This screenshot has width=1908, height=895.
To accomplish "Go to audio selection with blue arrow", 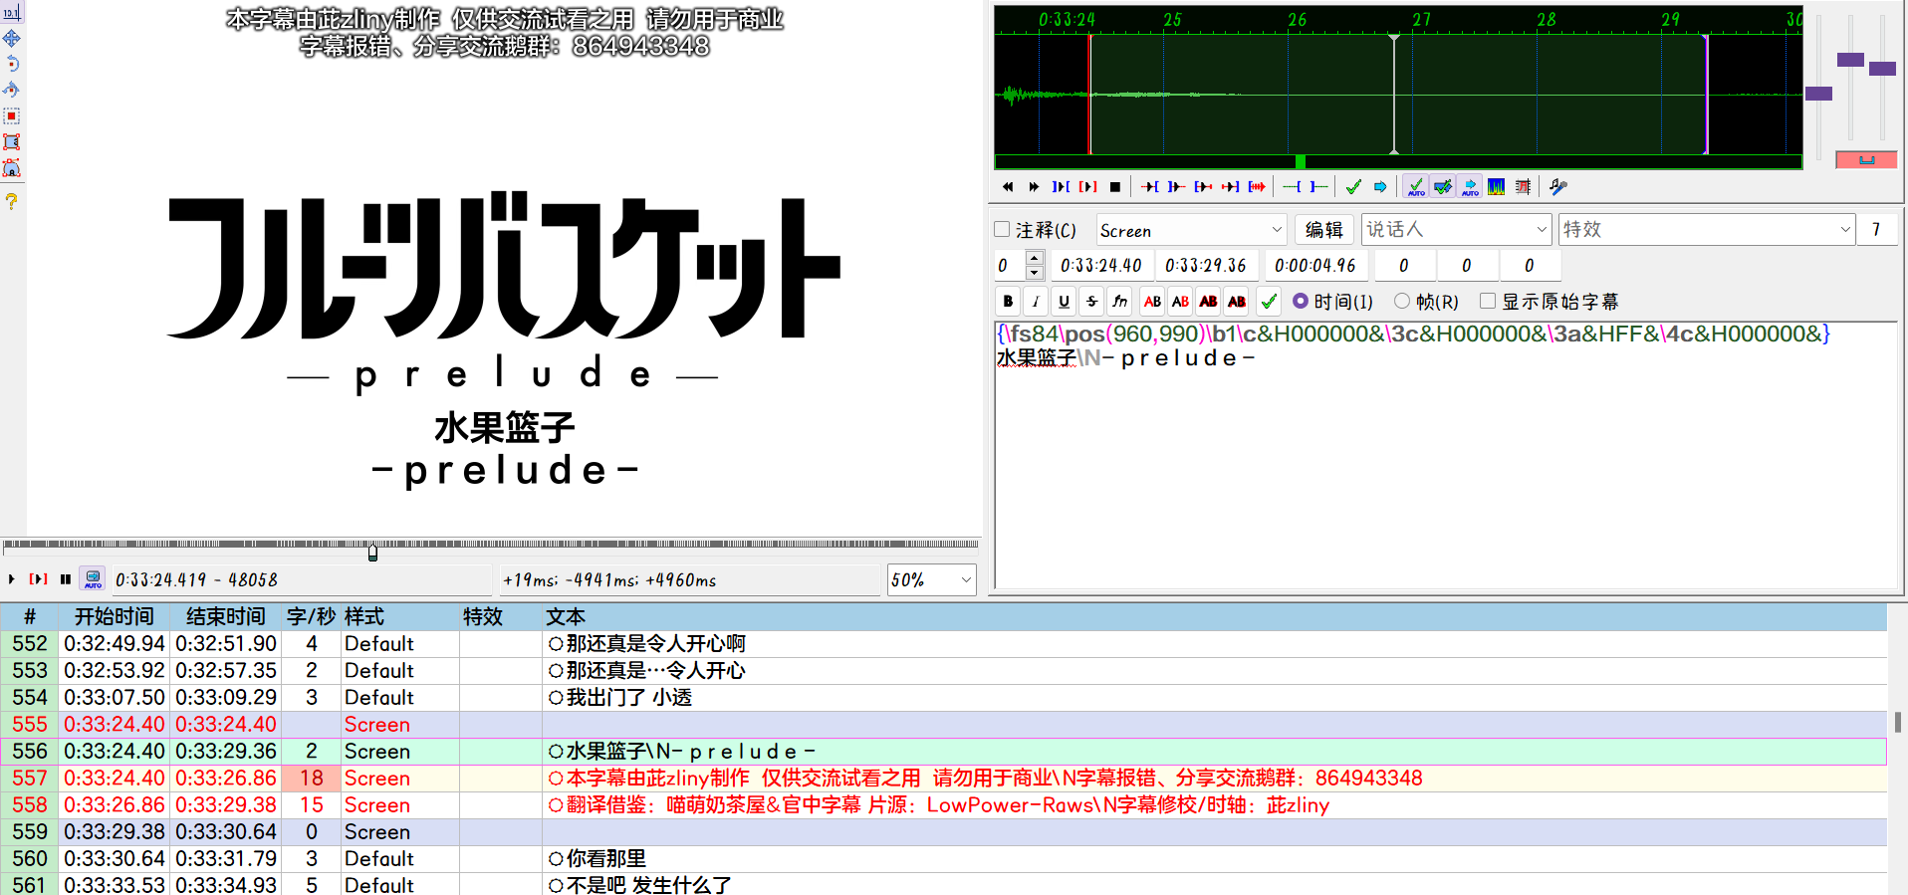I will coord(1380,186).
